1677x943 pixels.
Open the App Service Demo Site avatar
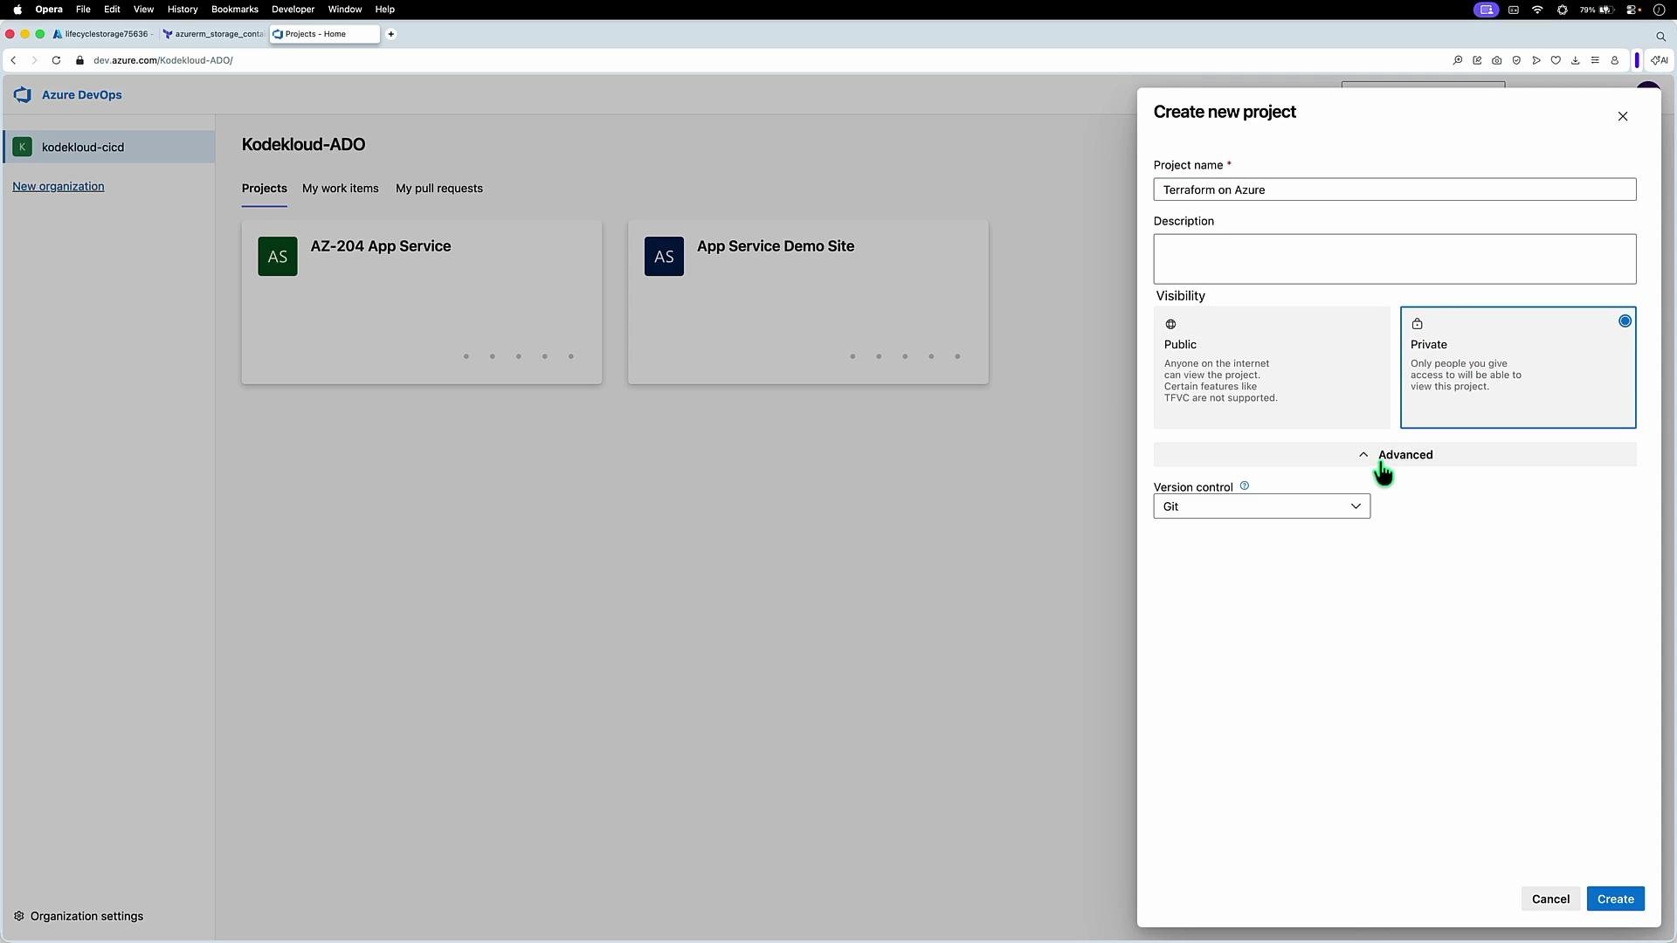664,257
